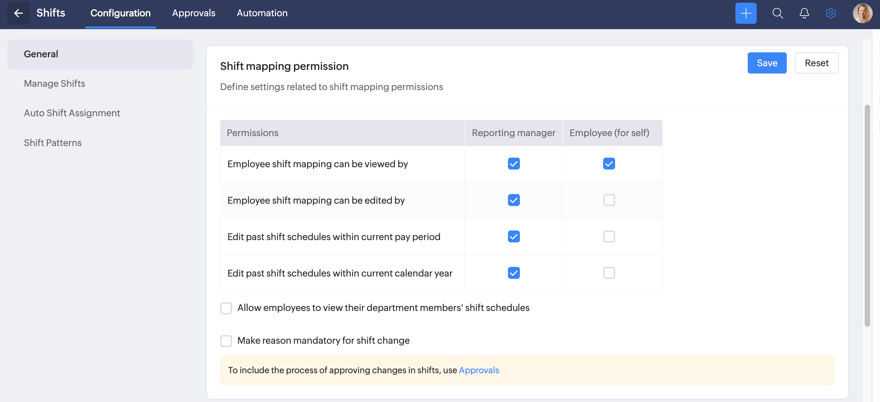Uncheck manager edit within current calendar year
880x402 pixels.
[514, 273]
